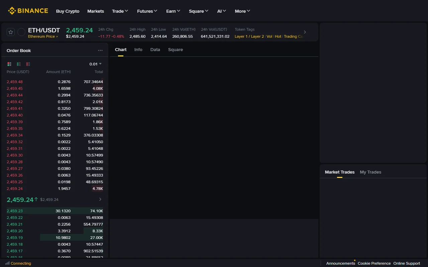Click the round coin icon beside ETH/USDT
Screen dimensions: 428x267
click(x=21, y=32)
